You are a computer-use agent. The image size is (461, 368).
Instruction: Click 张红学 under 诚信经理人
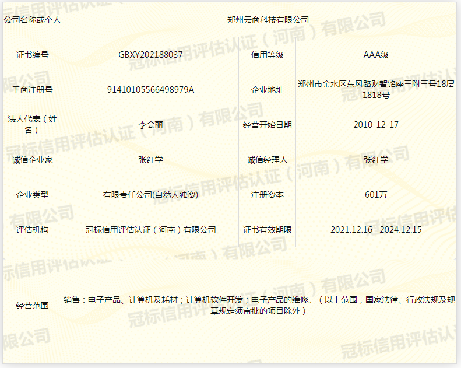pos(375,160)
